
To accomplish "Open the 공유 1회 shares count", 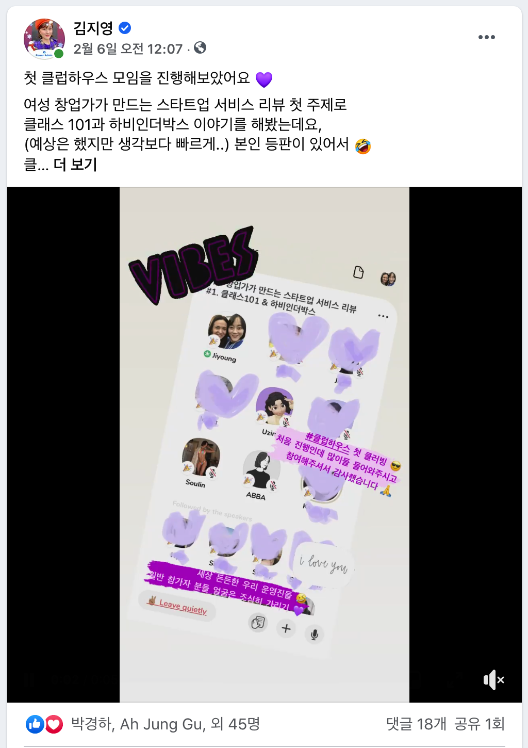I will click(x=480, y=724).
